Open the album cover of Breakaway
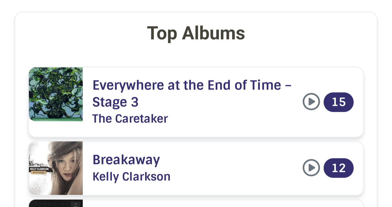The width and height of the screenshot is (392, 207). (x=56, y=168)
